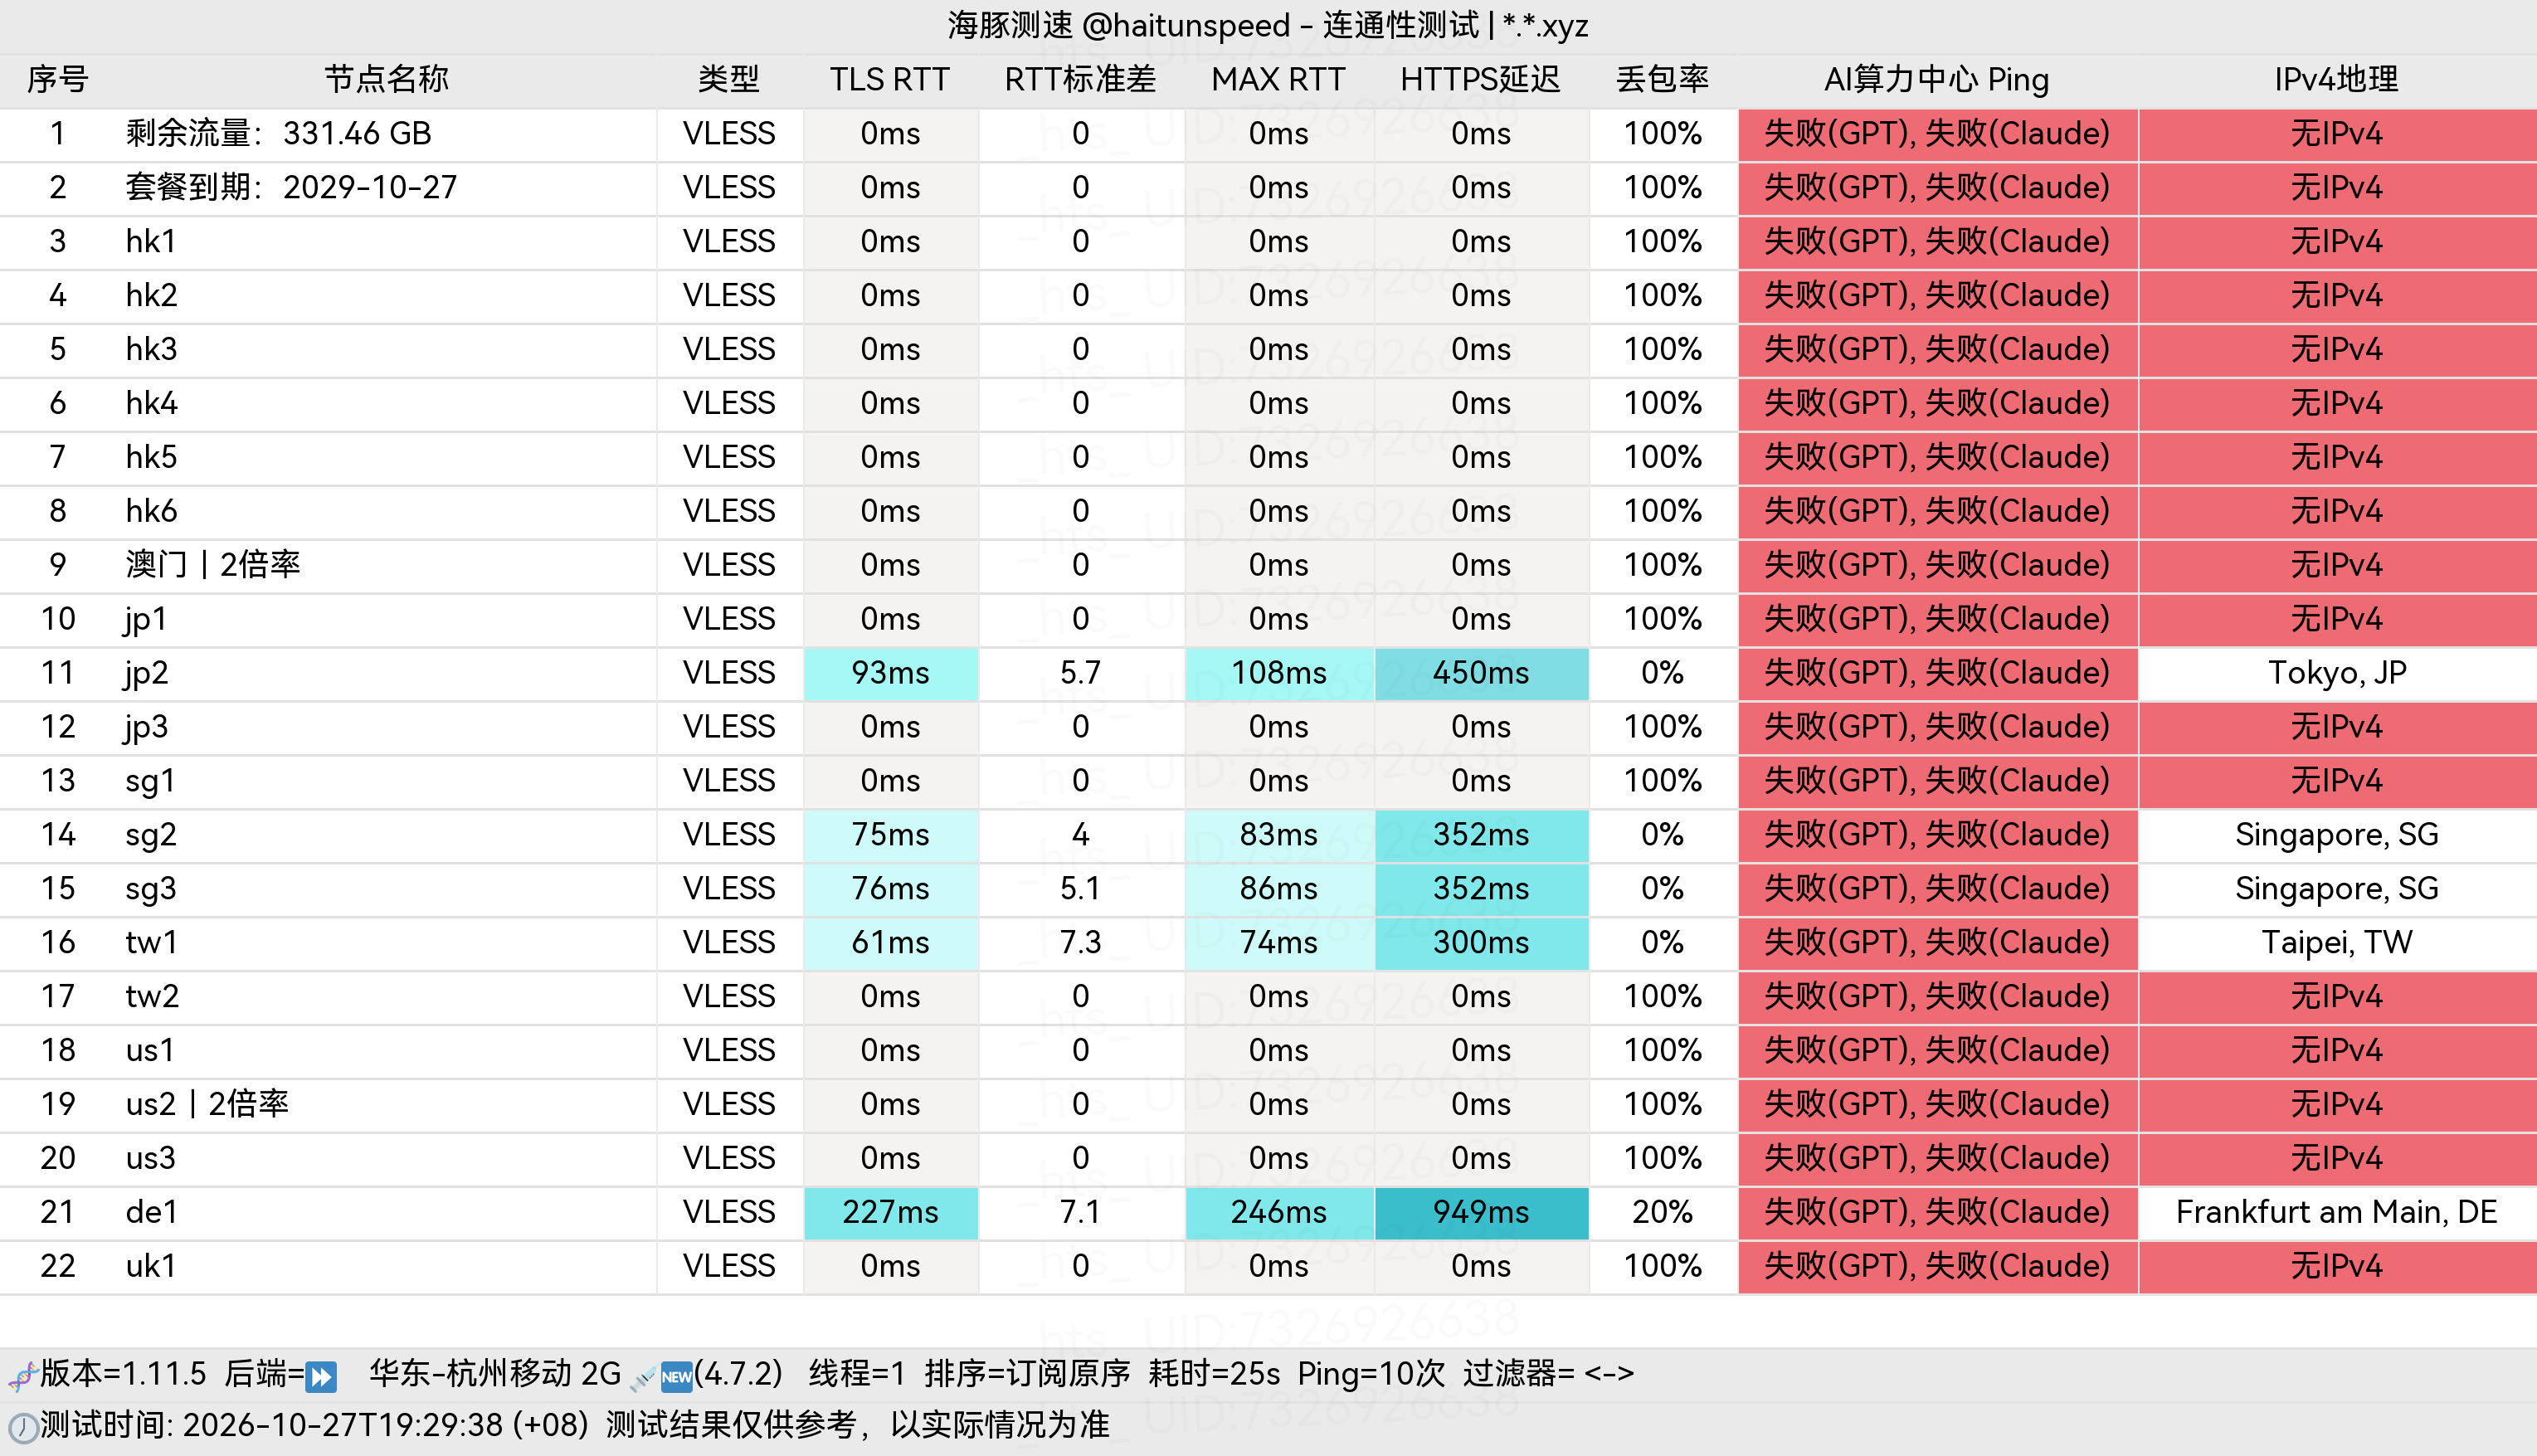Click the us2 | 2倍率 node name
The height and width of the screenshot is (1456, 2537).
(x=207, y=1104)
